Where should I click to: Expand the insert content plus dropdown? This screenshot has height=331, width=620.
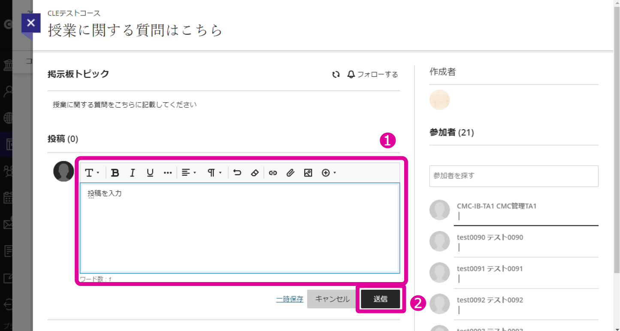329,173
